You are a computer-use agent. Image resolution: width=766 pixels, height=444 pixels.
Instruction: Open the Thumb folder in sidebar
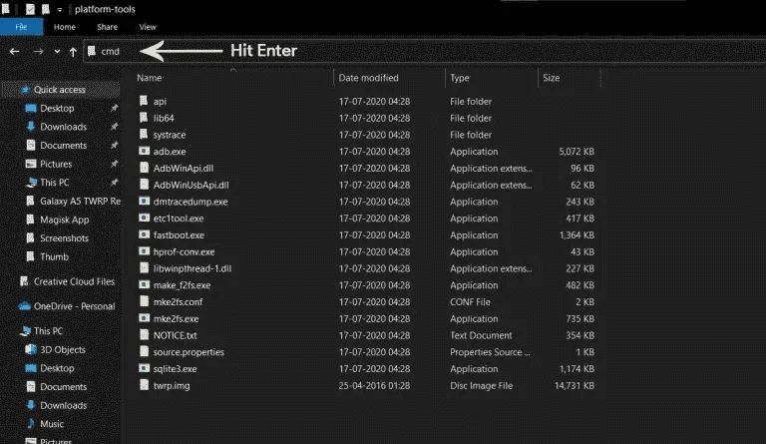click(54, 256)
